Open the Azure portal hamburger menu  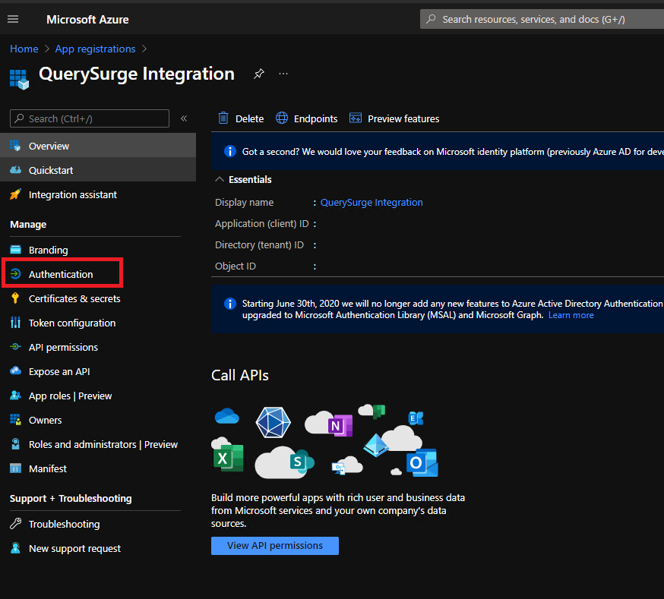(13, 19)
